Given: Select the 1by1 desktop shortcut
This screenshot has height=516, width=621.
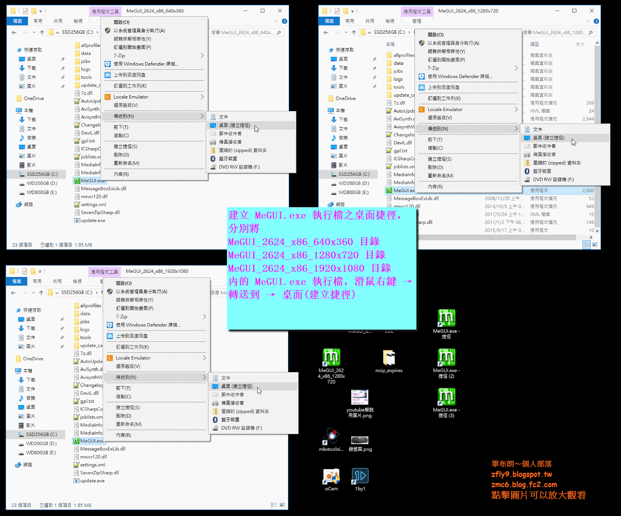Looking at the screenshot, I should pyautogui.click(x=360, y=480).
